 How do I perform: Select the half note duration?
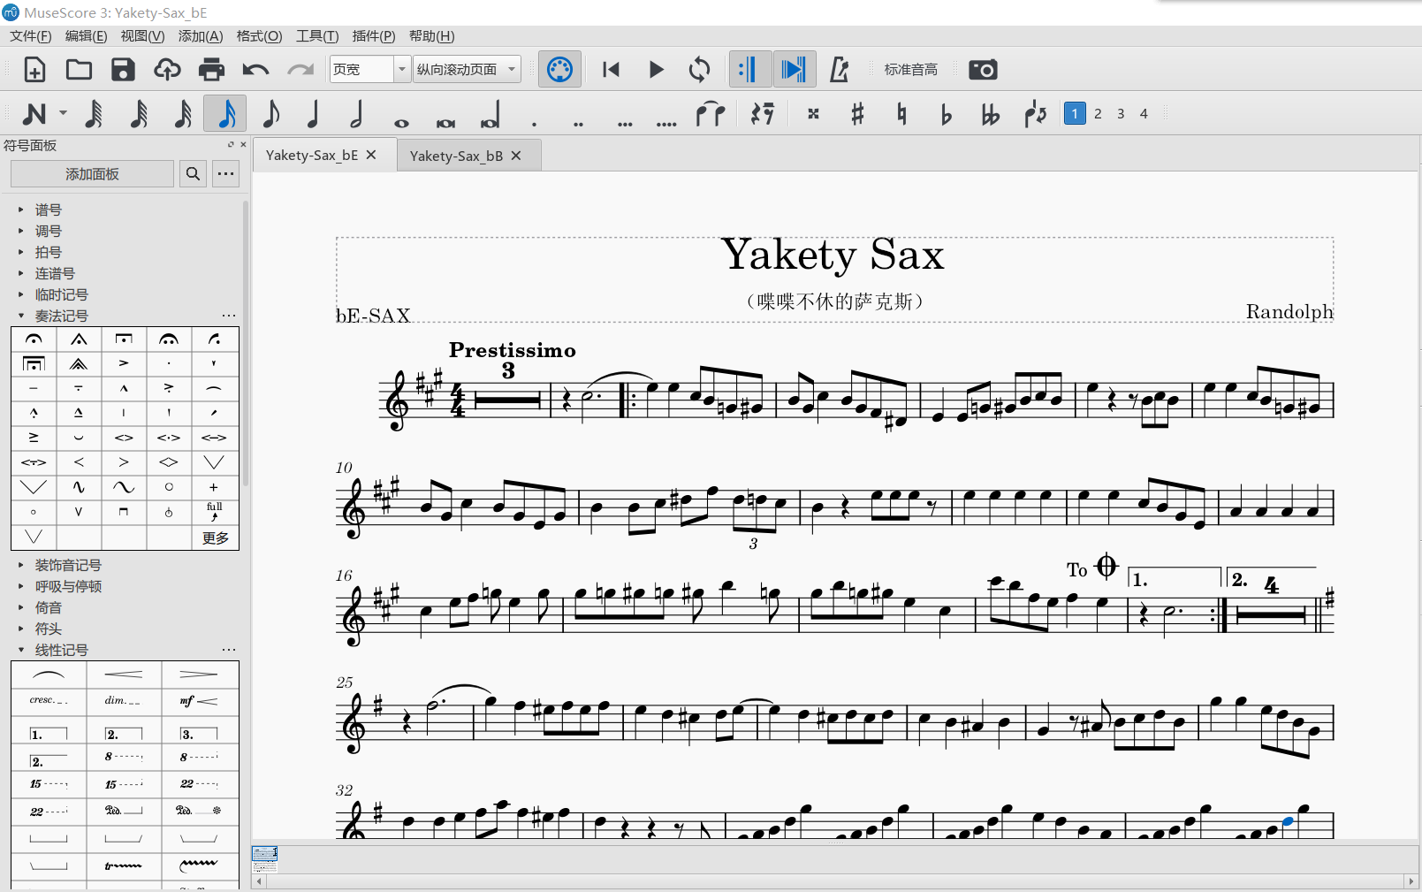click(x=357, y=114)
